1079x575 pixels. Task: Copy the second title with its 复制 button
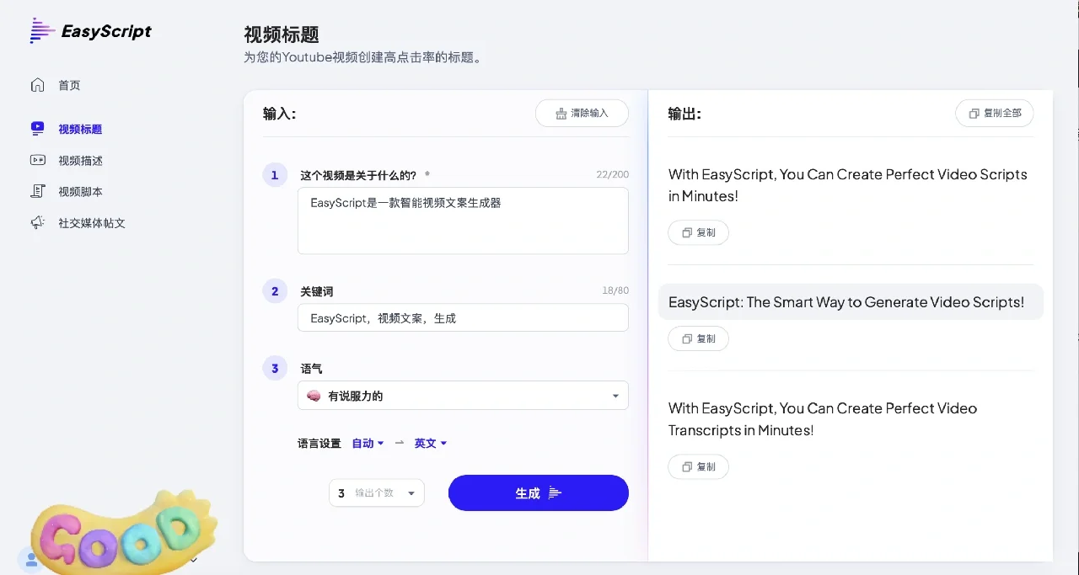(x=698, y=338)
